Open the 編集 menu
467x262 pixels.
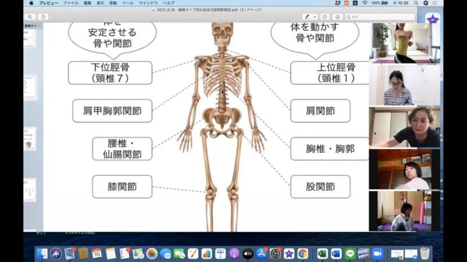pyautogui.click(x=87, y=3)
